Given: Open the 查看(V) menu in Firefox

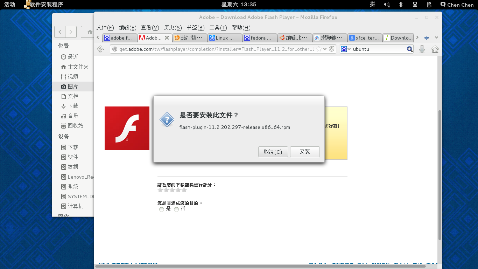Looking at the screenshot, I should point(150,28).
